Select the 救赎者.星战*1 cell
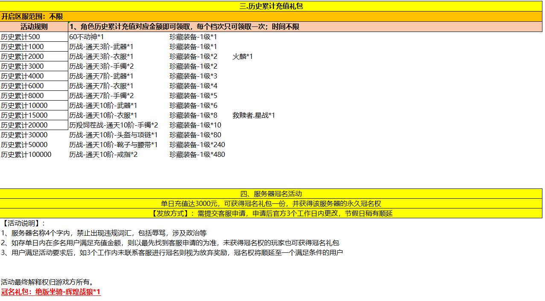 point(254,115)
